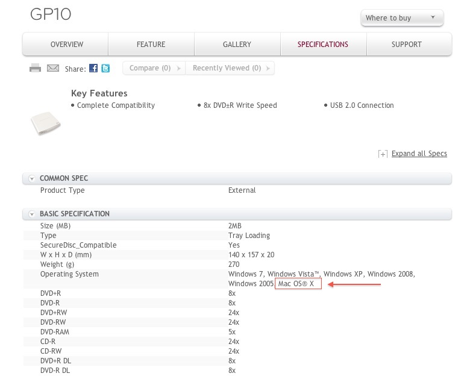Screen dimensions: 458x382
Task: Click the DVD-RAM row label
Action: pyautogui.click(x=55, y=332)
